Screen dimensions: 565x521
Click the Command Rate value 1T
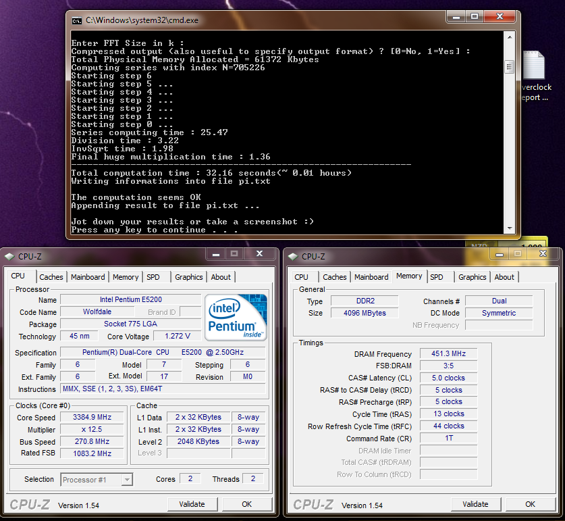tap(449, 438)
